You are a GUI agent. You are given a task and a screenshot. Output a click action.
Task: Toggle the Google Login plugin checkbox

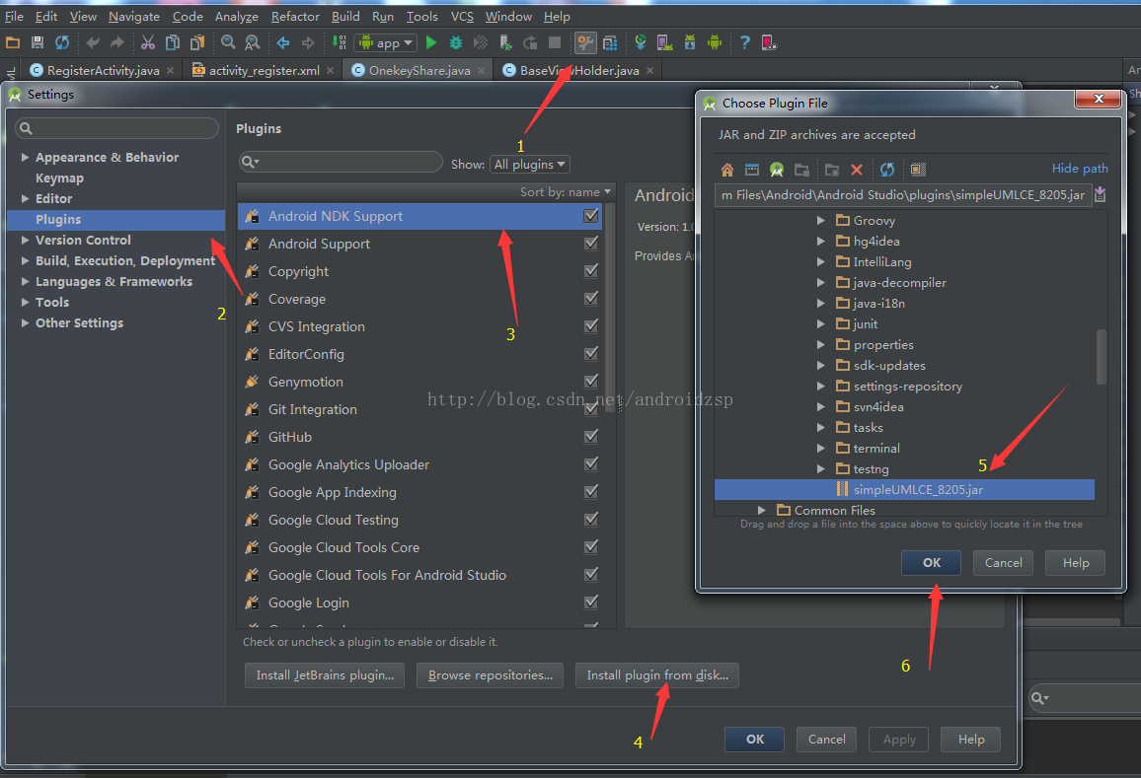click(x=591, y=602)
